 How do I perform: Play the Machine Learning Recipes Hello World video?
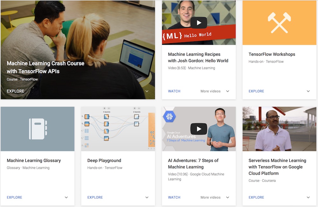click(199, 22)
